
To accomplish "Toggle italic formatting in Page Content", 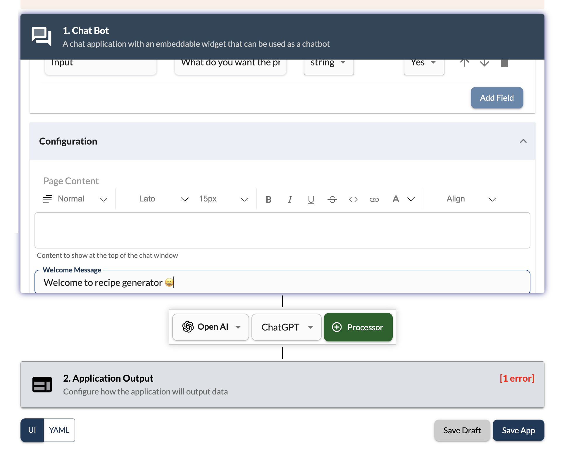I will tap(290, 199).
